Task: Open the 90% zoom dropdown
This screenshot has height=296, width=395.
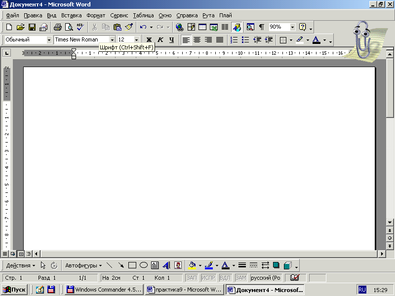Action: [292, 27]
